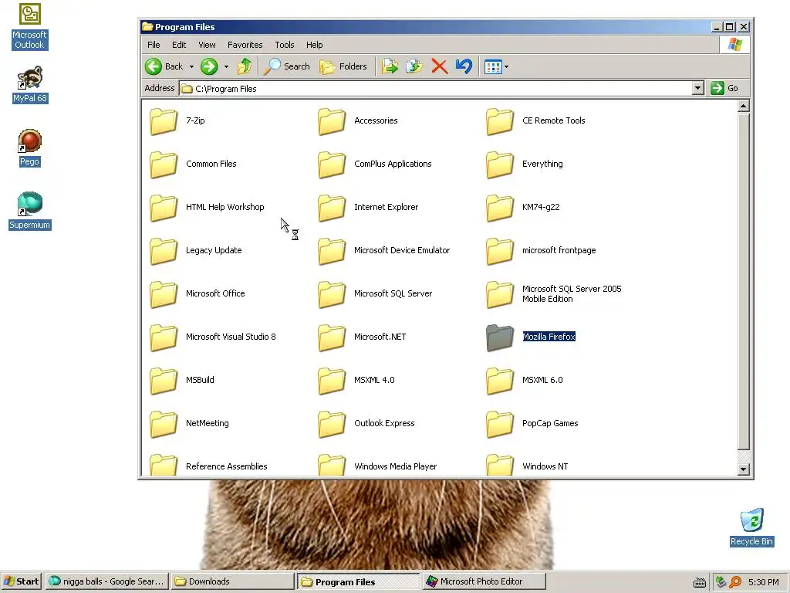Click the Windows NT folder label
This screenshot has height=593, width=790.
(545, 467)
